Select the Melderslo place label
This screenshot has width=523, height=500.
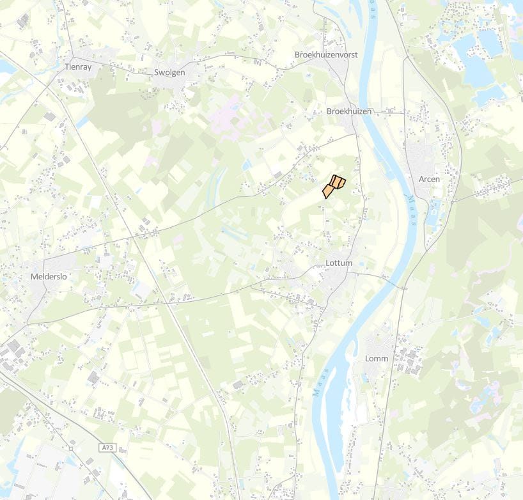49,277
